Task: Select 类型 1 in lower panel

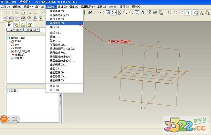Action: click(x=13, y=91)
